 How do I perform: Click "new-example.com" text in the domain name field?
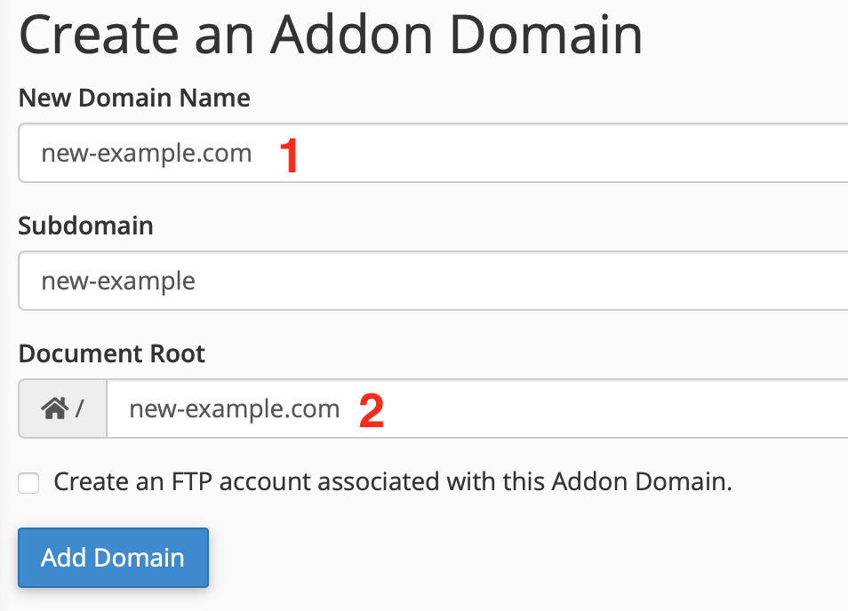tap(147, 154)
